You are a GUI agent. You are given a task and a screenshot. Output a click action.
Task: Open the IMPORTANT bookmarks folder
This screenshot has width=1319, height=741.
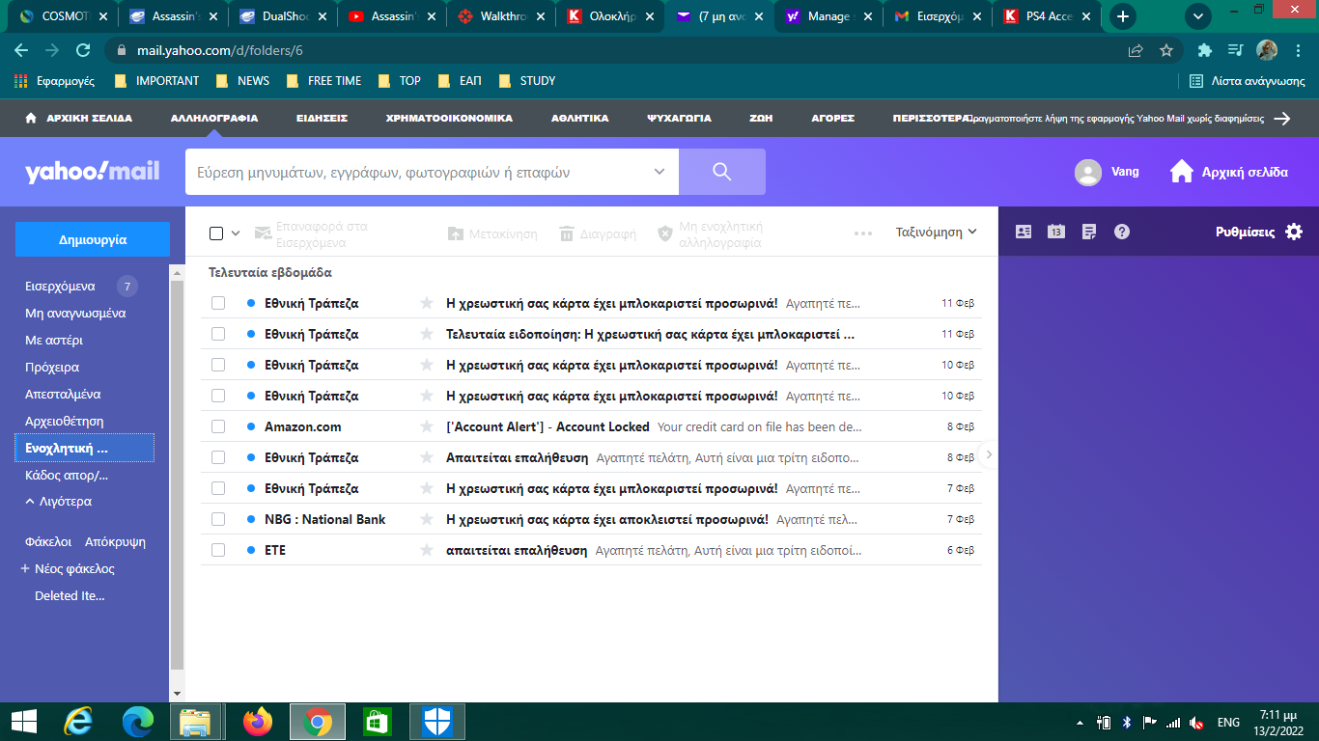[x=156, y=81]
